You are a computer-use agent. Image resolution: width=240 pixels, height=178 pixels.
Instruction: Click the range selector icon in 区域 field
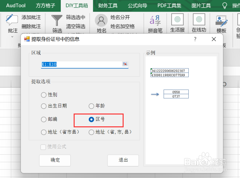click(125, 64)
